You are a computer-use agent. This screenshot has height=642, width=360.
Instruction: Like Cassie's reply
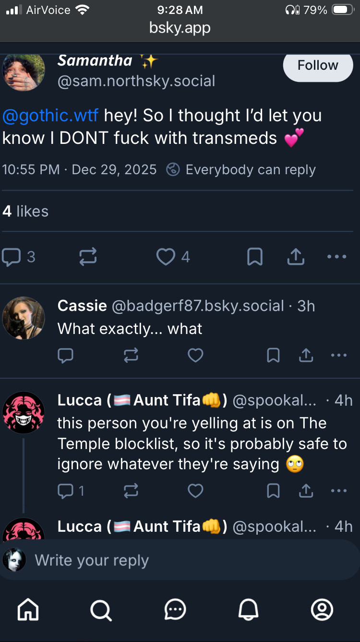click(x=195, y=356)
